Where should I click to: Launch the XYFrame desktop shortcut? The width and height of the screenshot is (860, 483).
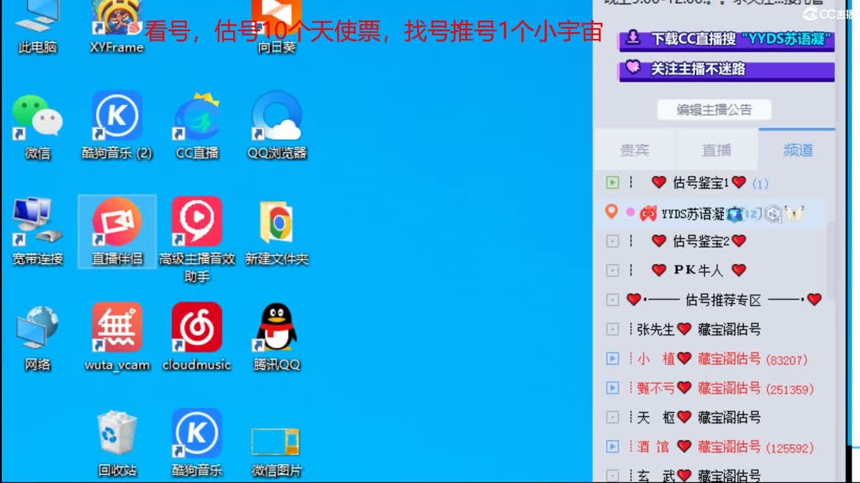[x=117, y=27]
